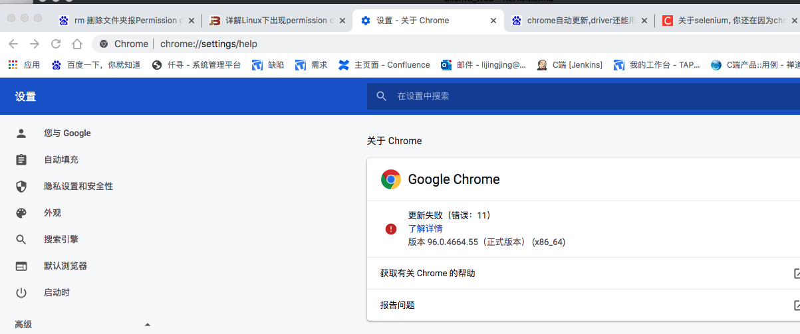
Task: Open the 我的工作台 - TAP bookmark
Action: [x=657, y=65]
